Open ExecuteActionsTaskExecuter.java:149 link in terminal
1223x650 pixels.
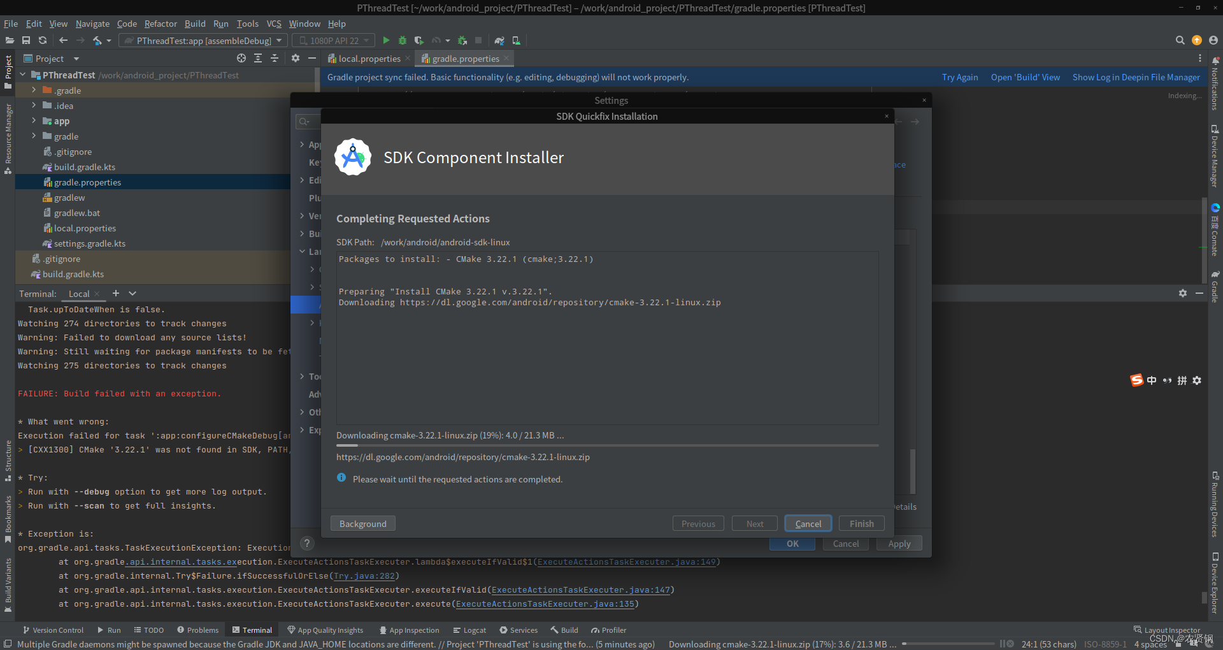coord(627,561)
